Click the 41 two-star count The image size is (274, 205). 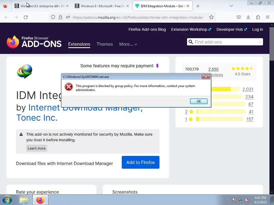click(x=251, y=112)
